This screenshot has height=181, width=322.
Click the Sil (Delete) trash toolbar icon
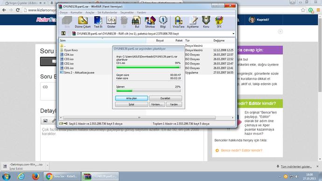[x=124, y=22]
